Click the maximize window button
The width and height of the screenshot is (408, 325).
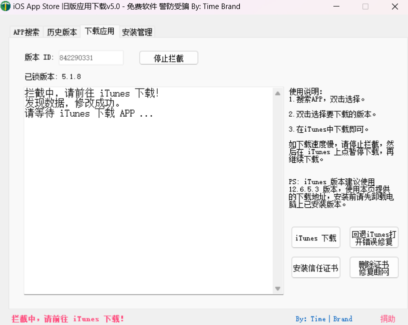click(365, 7)
